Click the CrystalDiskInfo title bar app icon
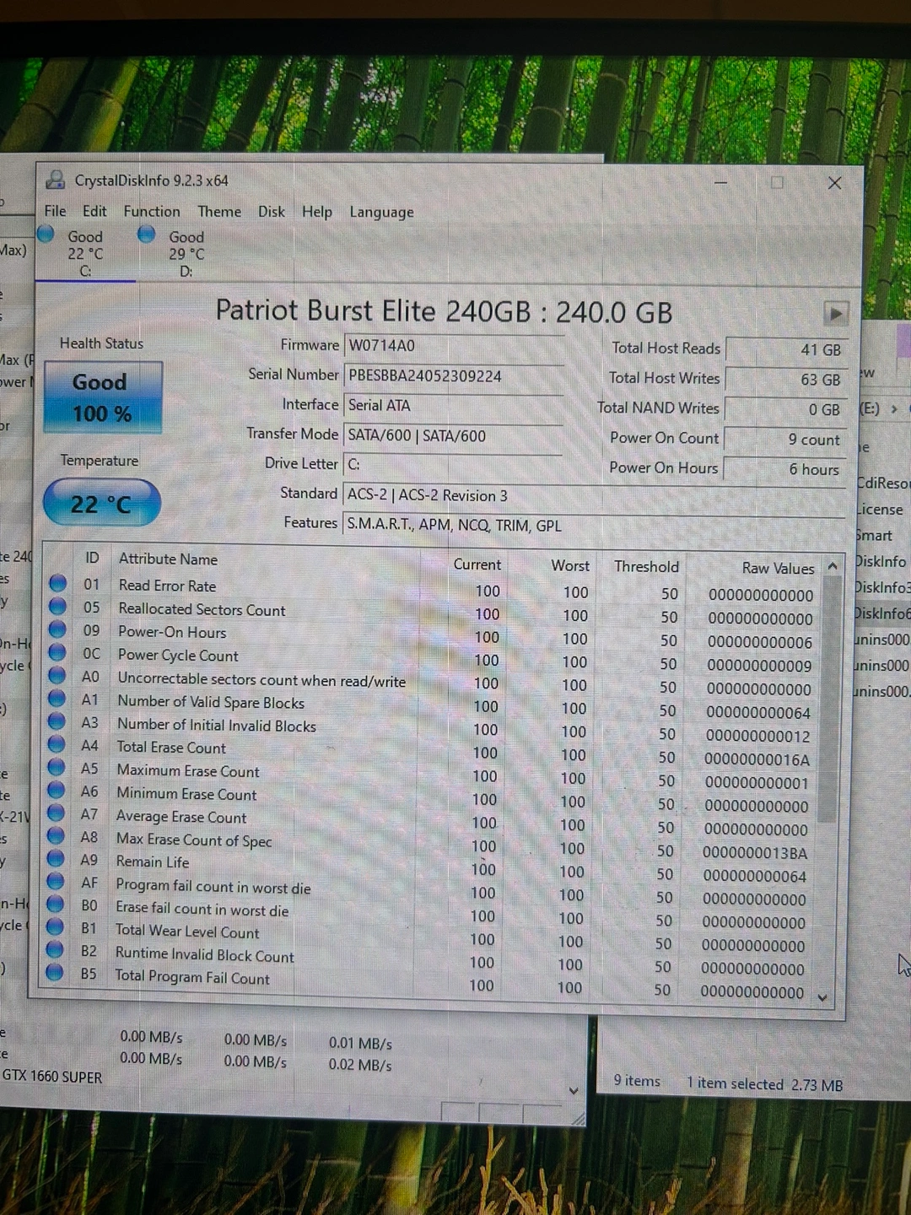 [56, 179]
